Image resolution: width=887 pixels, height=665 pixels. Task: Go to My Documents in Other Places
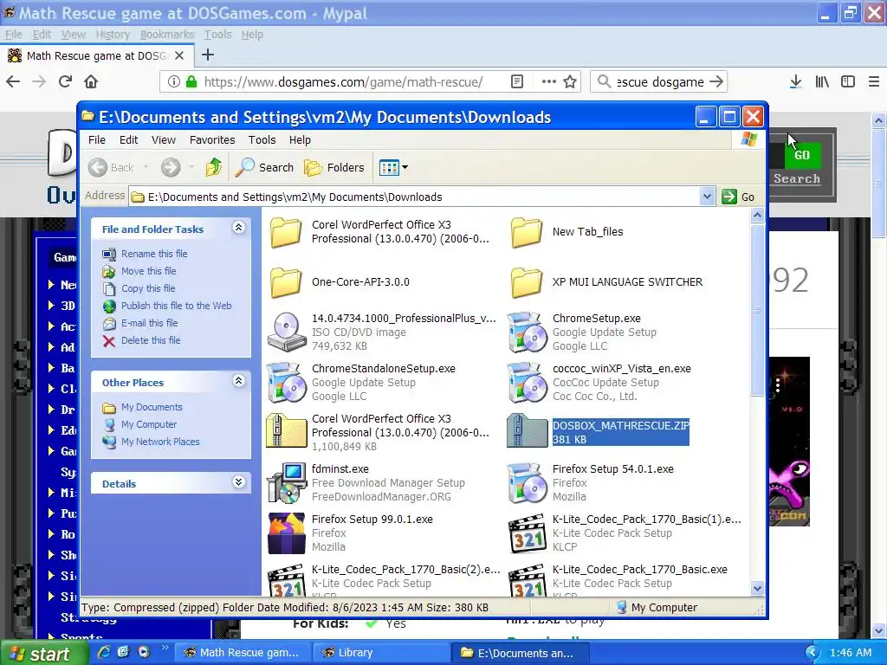point(152,407)
